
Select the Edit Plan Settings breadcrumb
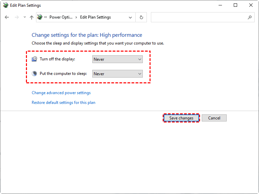point(95,17)
